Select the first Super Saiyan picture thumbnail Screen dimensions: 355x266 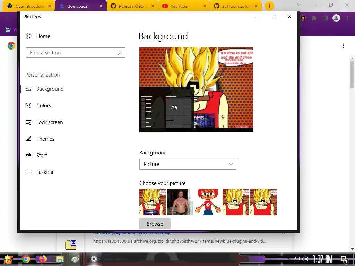(153, 202)
